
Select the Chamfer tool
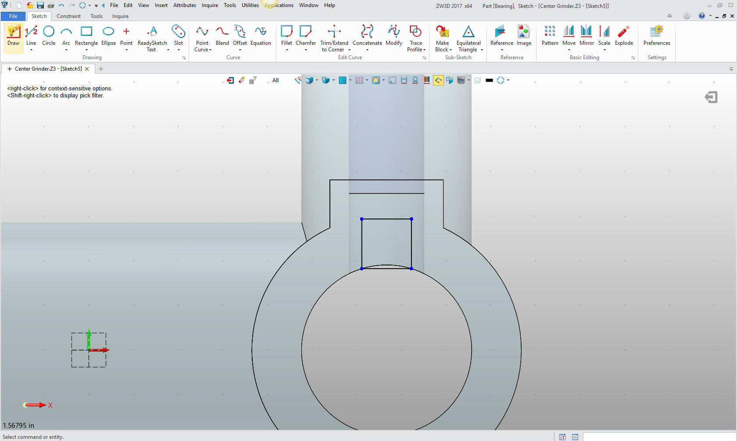click(306, 35)
